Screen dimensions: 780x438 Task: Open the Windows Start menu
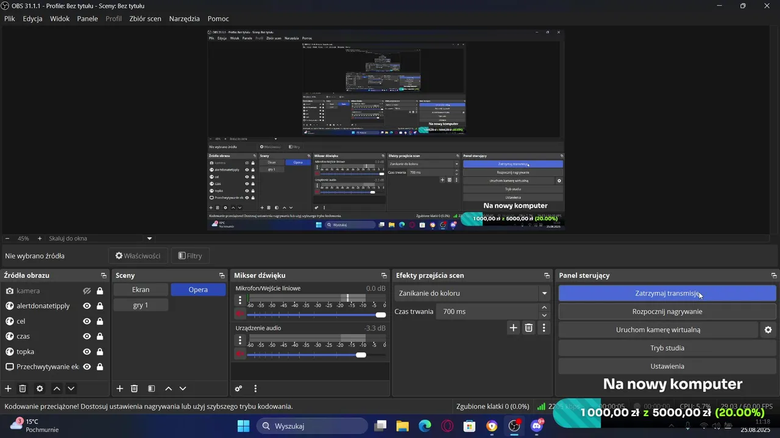(x=243, y=426)
